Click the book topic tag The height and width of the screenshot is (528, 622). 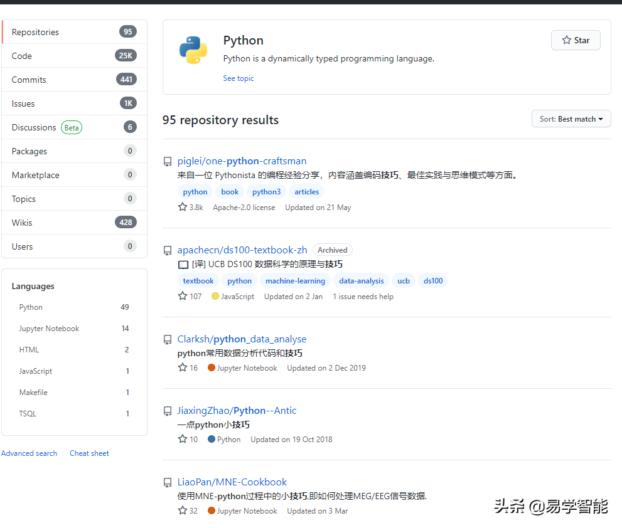[x=230, y=192]
